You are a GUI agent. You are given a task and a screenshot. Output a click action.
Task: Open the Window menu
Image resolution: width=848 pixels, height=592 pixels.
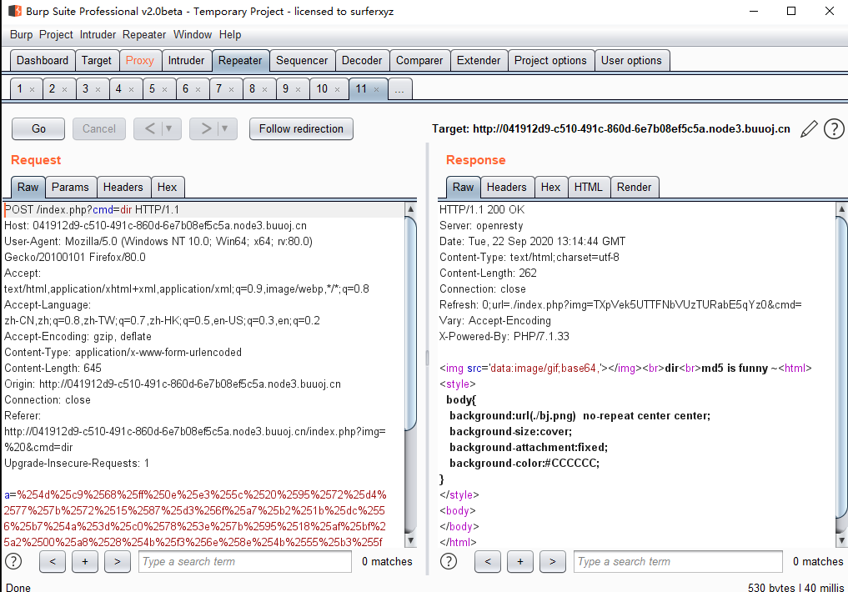[x=193, y=34]
